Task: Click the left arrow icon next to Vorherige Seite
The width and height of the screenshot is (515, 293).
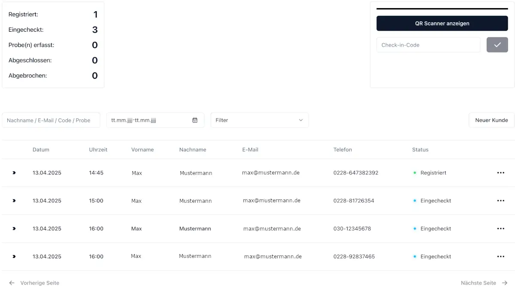Action: [12, 283]
